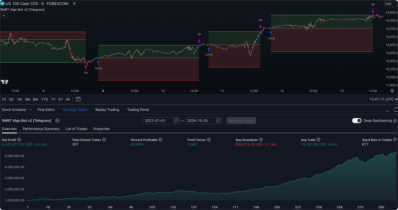Open the List of Trades tab
The width and height of the screenshot is (398, 210).
(76, 129)
